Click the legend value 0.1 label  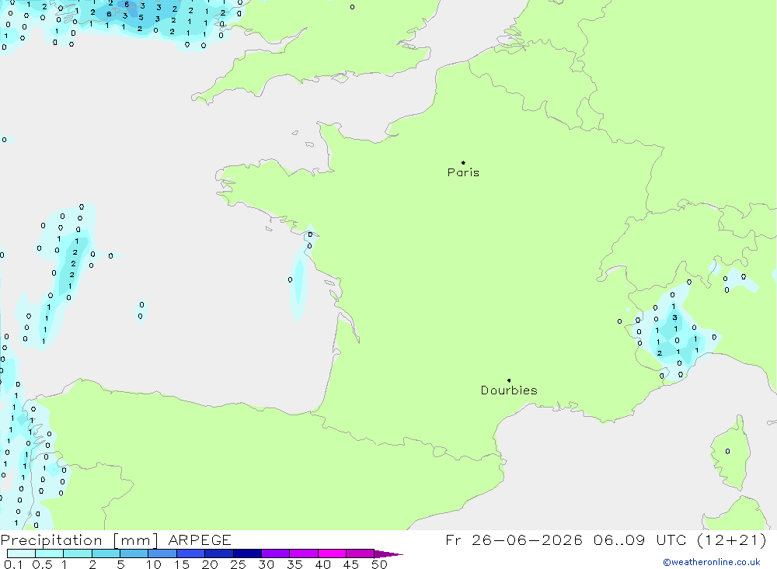[x=13, y=564]
